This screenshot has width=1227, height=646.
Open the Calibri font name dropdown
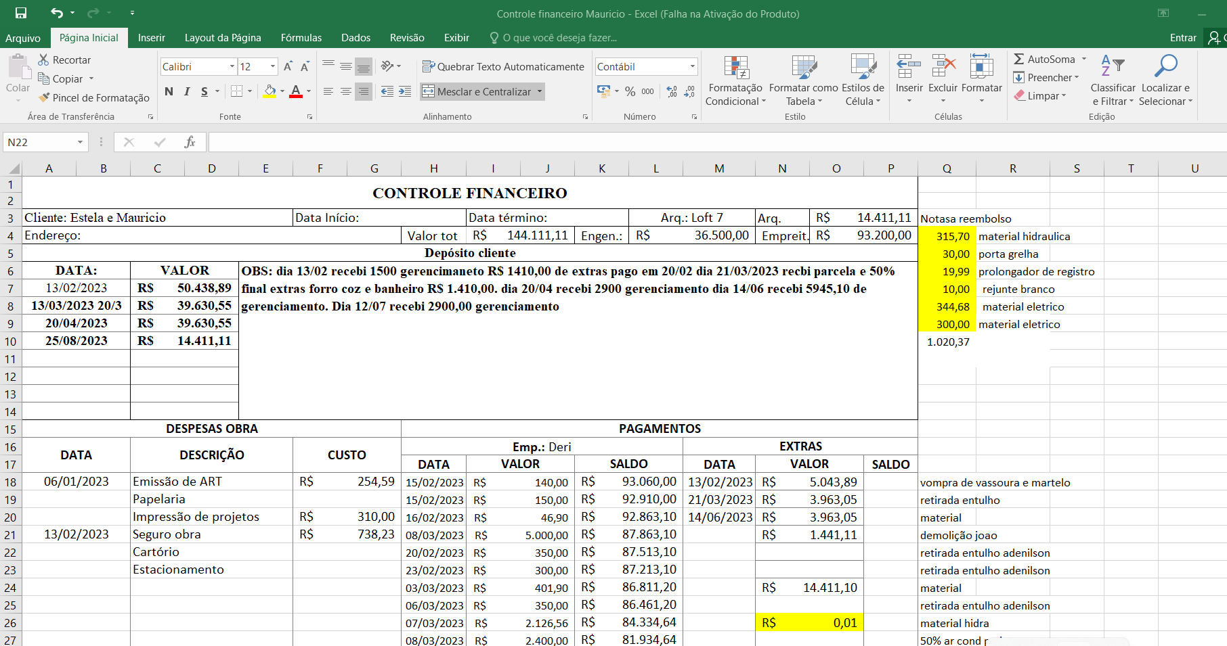tap(232, 66)
